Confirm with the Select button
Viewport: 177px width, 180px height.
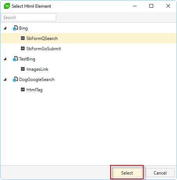pyautogui.click(x=127, y=173)
